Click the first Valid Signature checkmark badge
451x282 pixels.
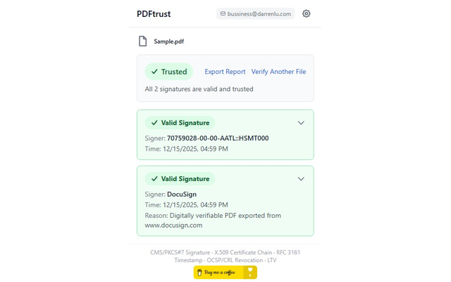(x=180, y=123)
